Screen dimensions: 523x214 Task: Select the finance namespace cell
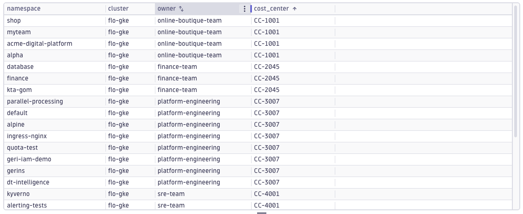coord(55,78)
